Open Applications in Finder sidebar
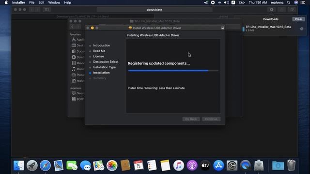This screenshot has width=310, height=174. pos(78,40)
